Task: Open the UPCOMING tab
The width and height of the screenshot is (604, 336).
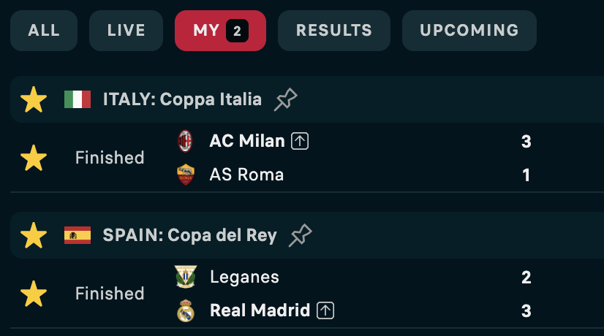Action: [x=469, y=31]
